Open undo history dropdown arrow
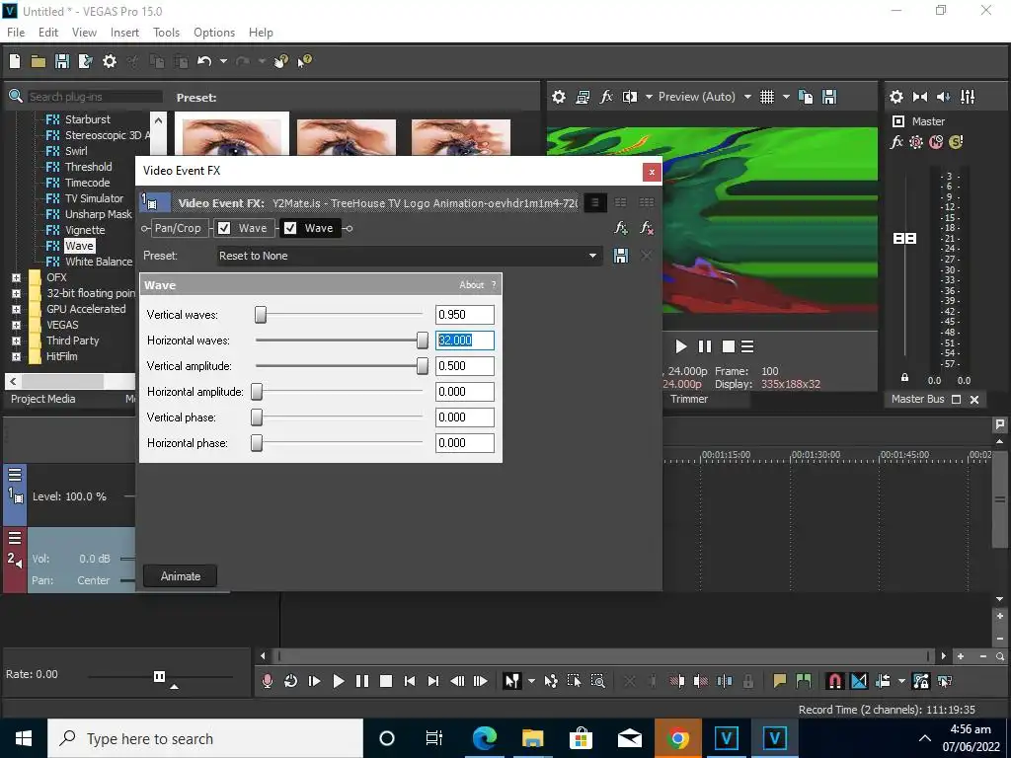1011x758 pixels. [x=223, y=61]
